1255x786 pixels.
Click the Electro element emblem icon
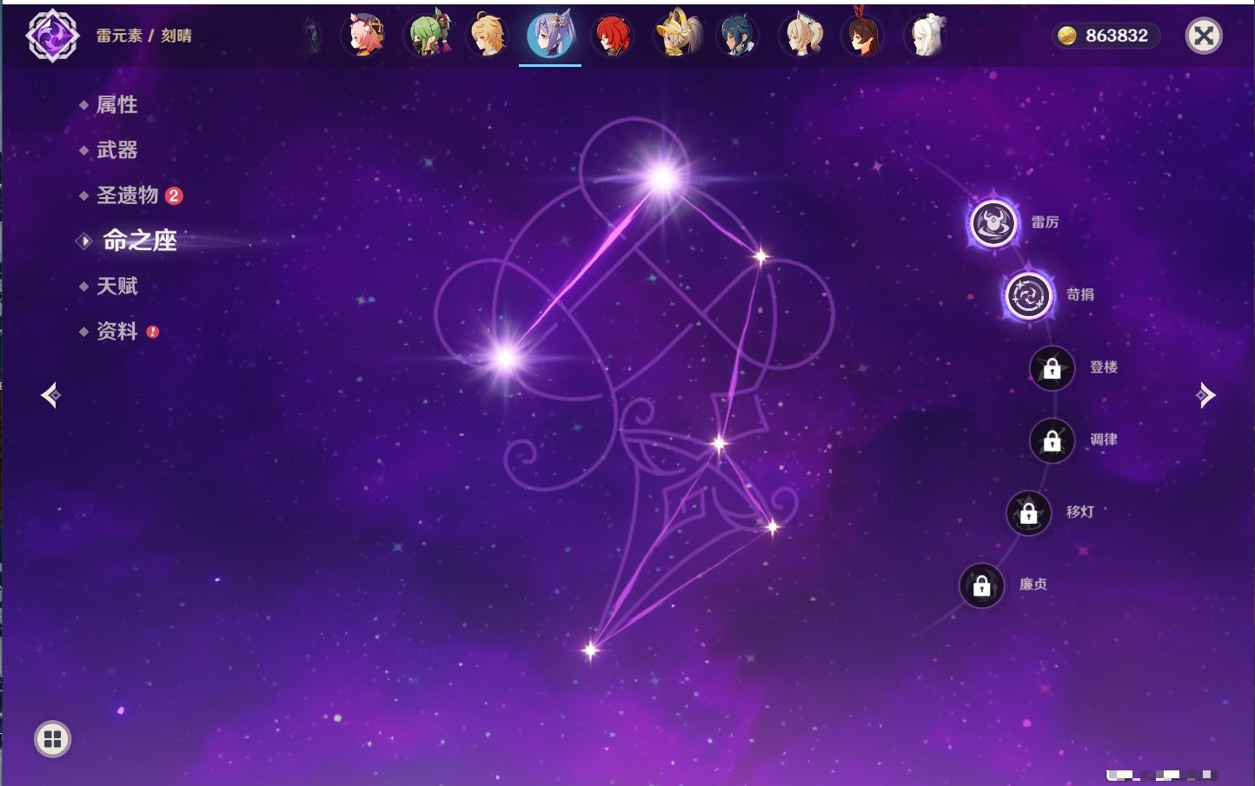[52, 36]
